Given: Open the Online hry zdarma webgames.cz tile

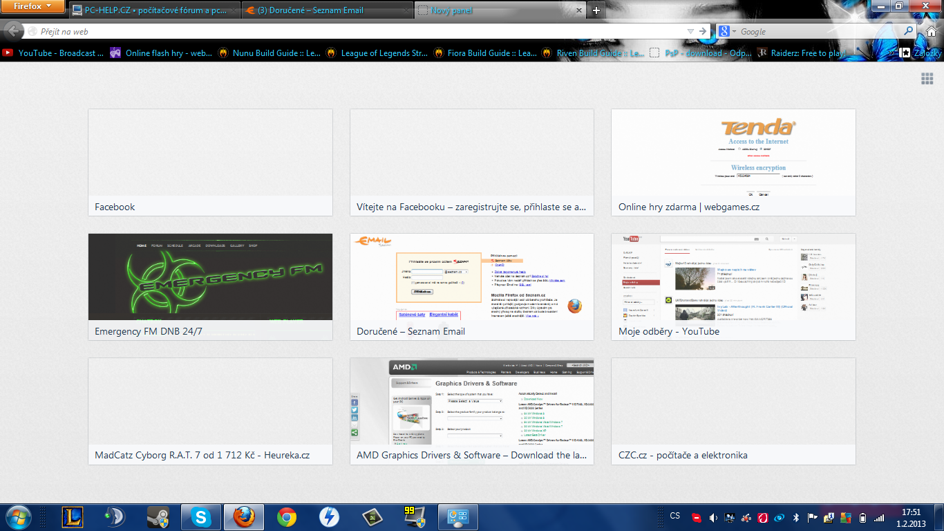Looking at the screenshot, I should (x=733, y=162).
